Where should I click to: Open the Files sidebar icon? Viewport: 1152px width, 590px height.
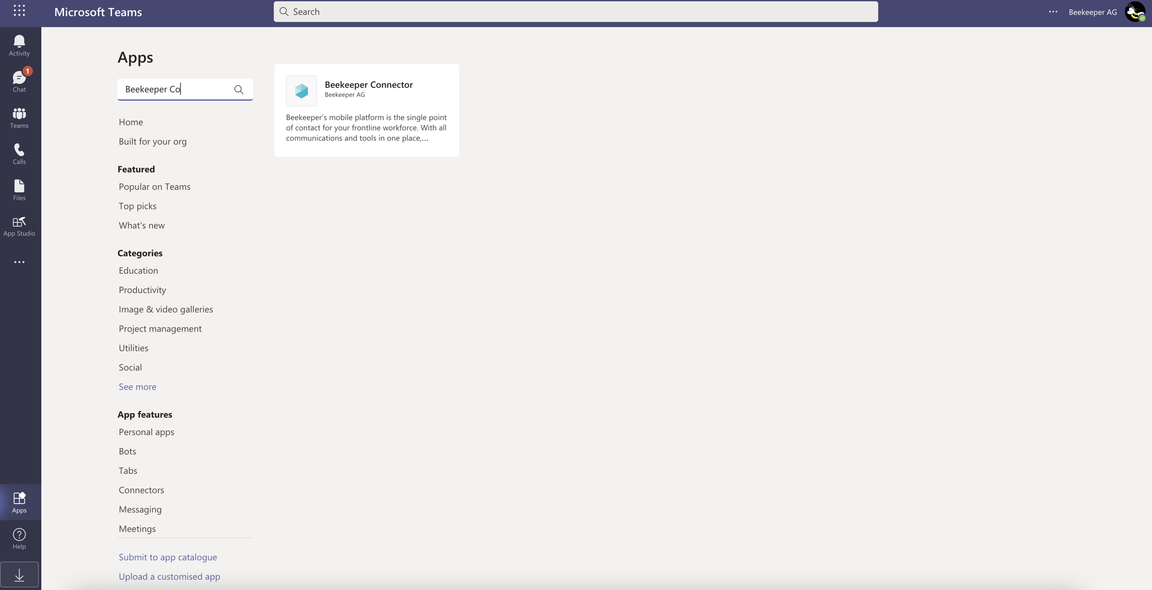[19, 189]
